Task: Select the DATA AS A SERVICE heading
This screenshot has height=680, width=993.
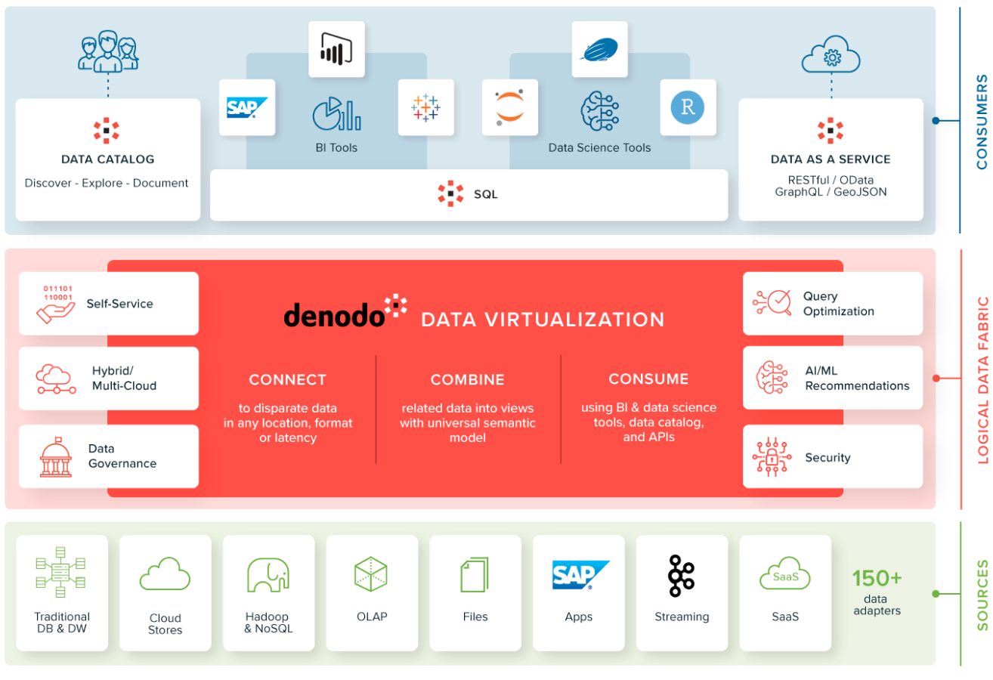Action: pos(831,159)
